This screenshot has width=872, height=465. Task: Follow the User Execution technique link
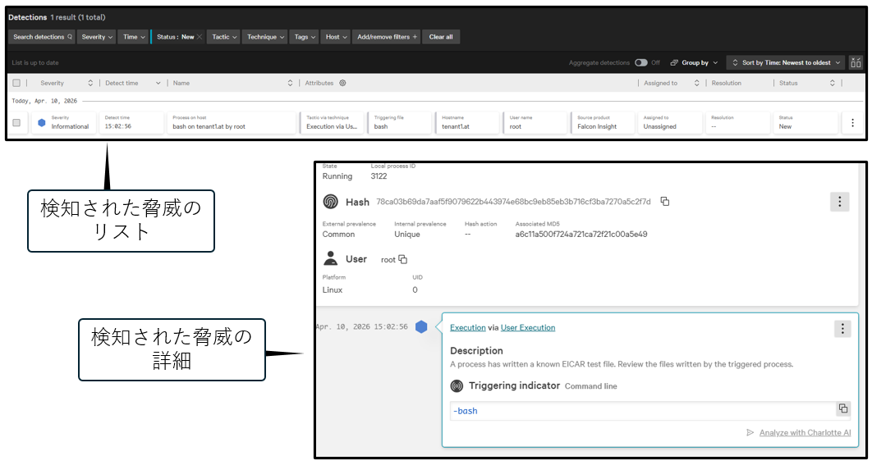coord(528,328)
